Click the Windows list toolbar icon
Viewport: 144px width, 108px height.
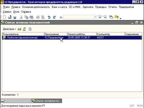click(x=111, y=17)
